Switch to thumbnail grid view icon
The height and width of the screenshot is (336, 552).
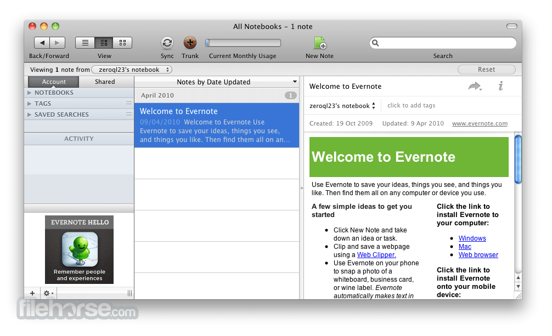click(122, 43)
